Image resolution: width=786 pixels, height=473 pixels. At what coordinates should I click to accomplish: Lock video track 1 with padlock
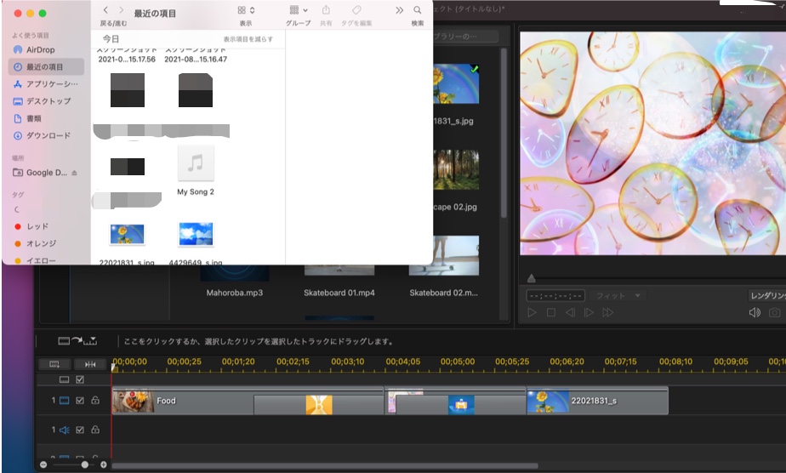[95, 400]
